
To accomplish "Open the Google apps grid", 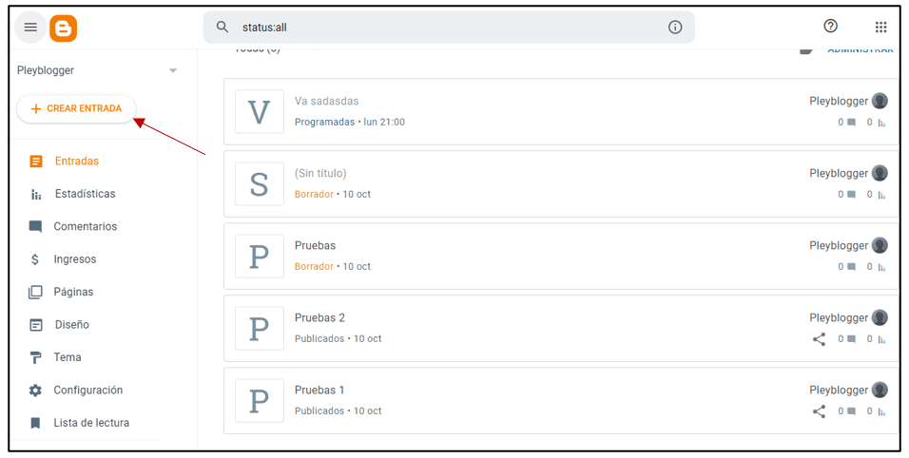I will tap(880, 27).
